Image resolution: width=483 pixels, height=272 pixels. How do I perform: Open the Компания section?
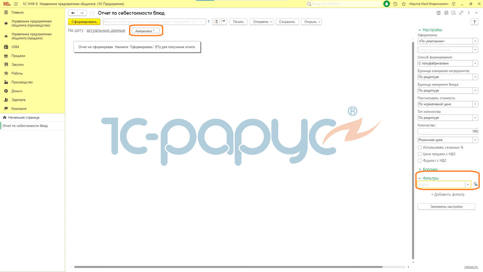(x=19, y=108)
